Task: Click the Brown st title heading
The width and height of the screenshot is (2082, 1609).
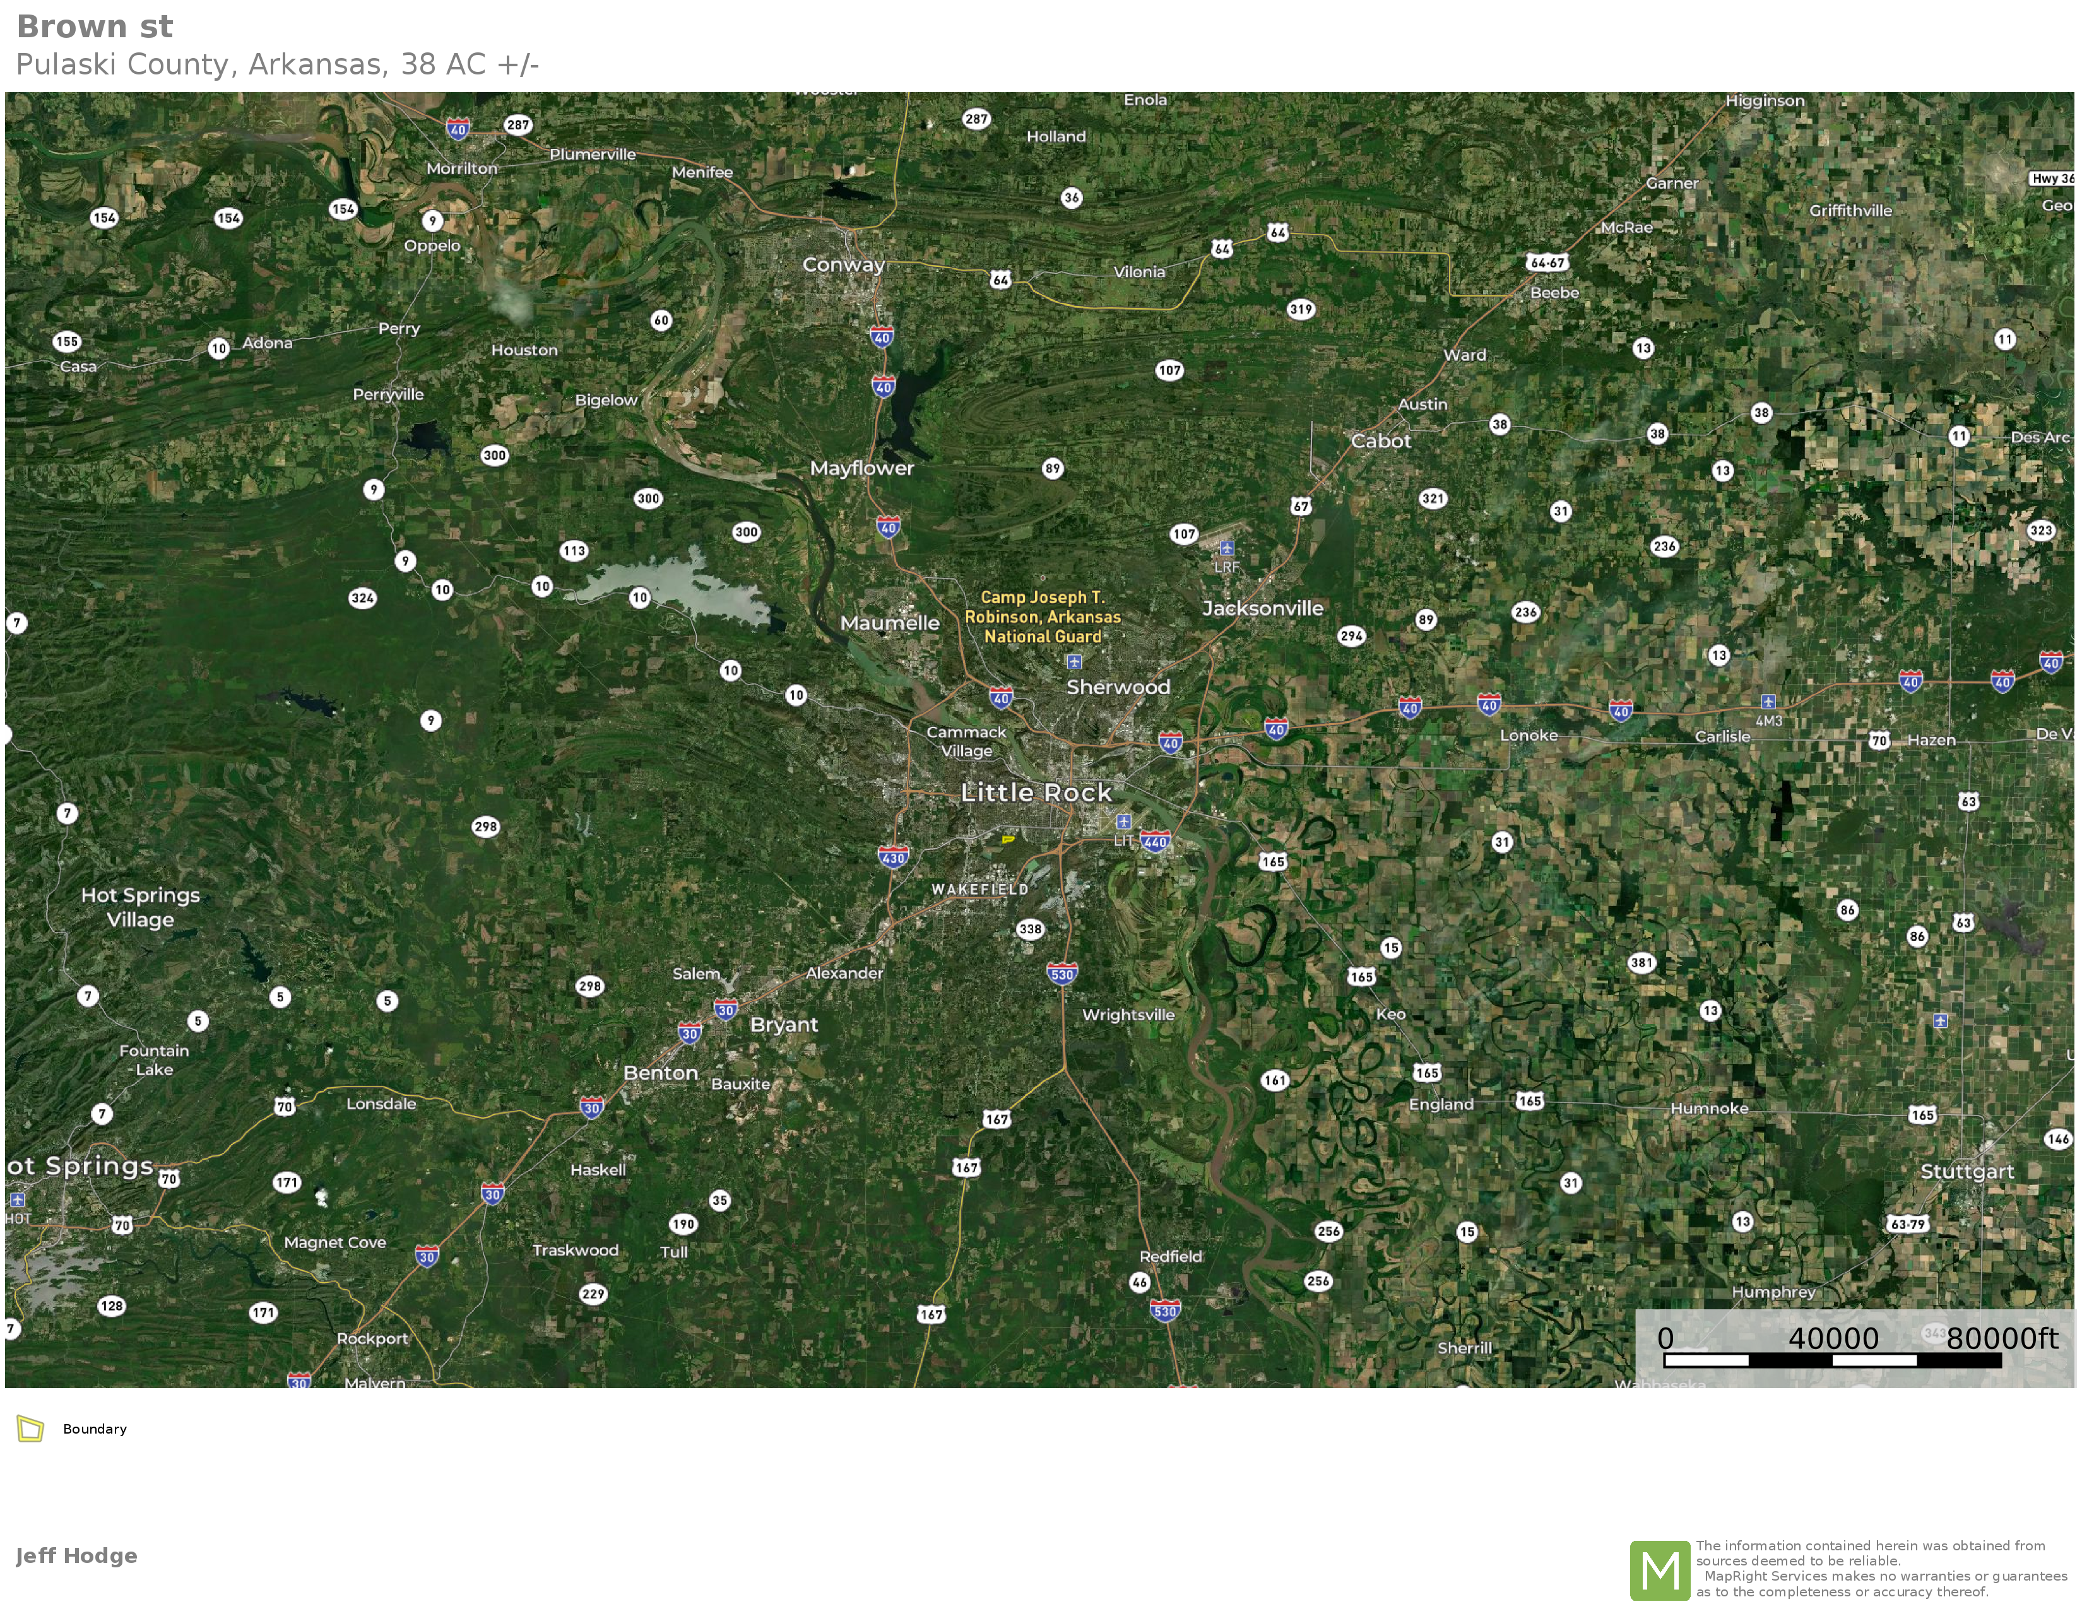Action: tap(95, 28)
